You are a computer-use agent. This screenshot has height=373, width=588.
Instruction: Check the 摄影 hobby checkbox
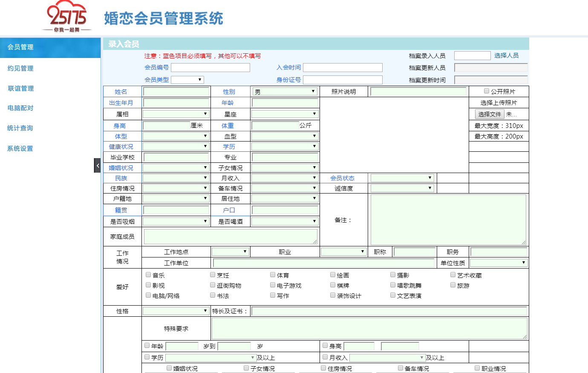pyautogui.click(x=392, y=275)
